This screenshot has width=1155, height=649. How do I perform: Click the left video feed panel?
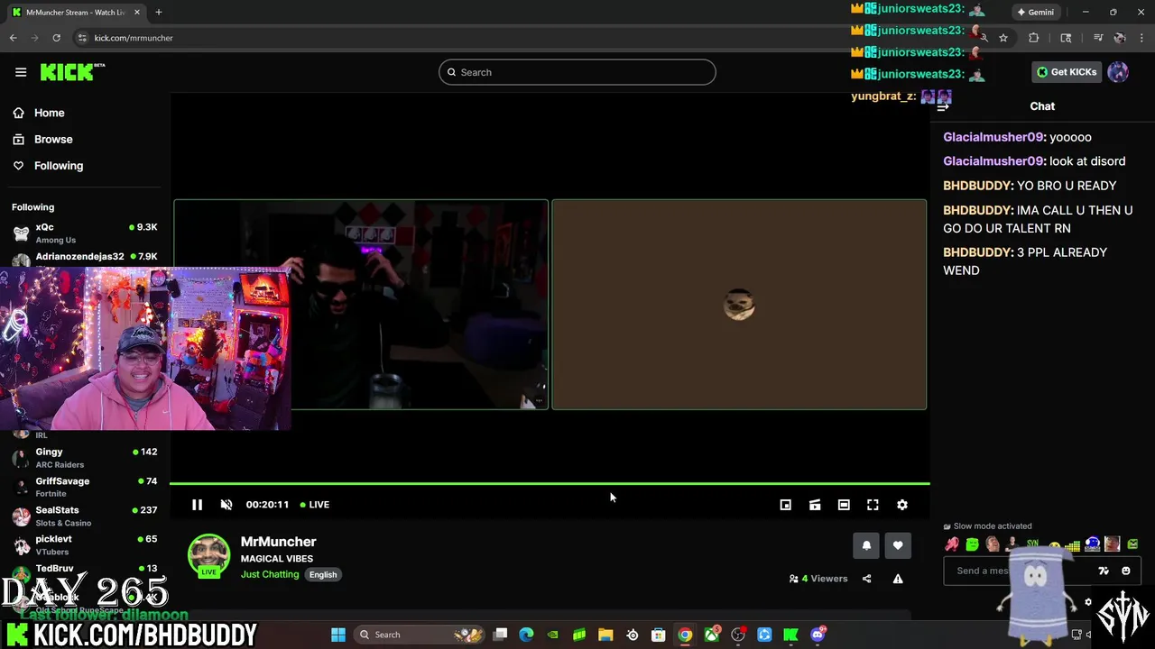361,305
